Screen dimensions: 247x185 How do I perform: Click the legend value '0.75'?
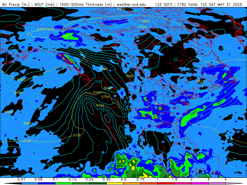[x=140, y=179]
